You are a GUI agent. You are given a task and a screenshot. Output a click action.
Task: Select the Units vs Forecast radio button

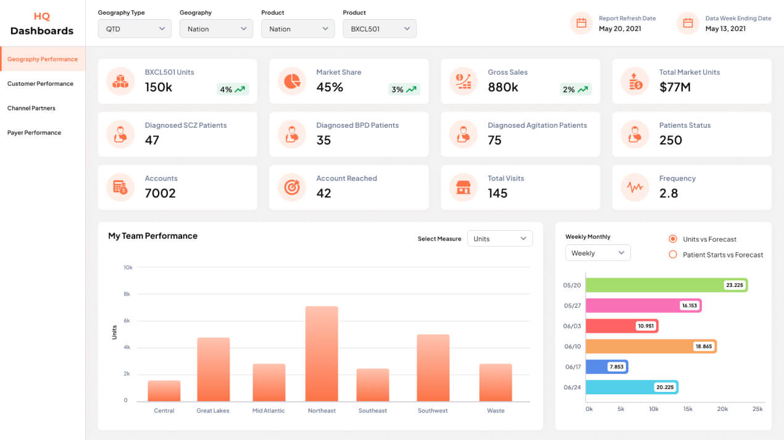tap(673, 239)
